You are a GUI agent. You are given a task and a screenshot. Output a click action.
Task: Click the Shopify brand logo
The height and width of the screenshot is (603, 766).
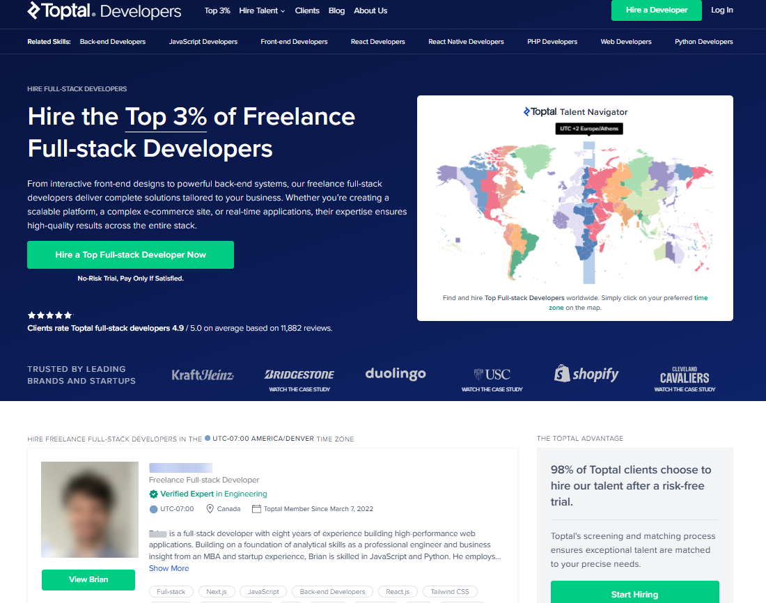point(586,374)
